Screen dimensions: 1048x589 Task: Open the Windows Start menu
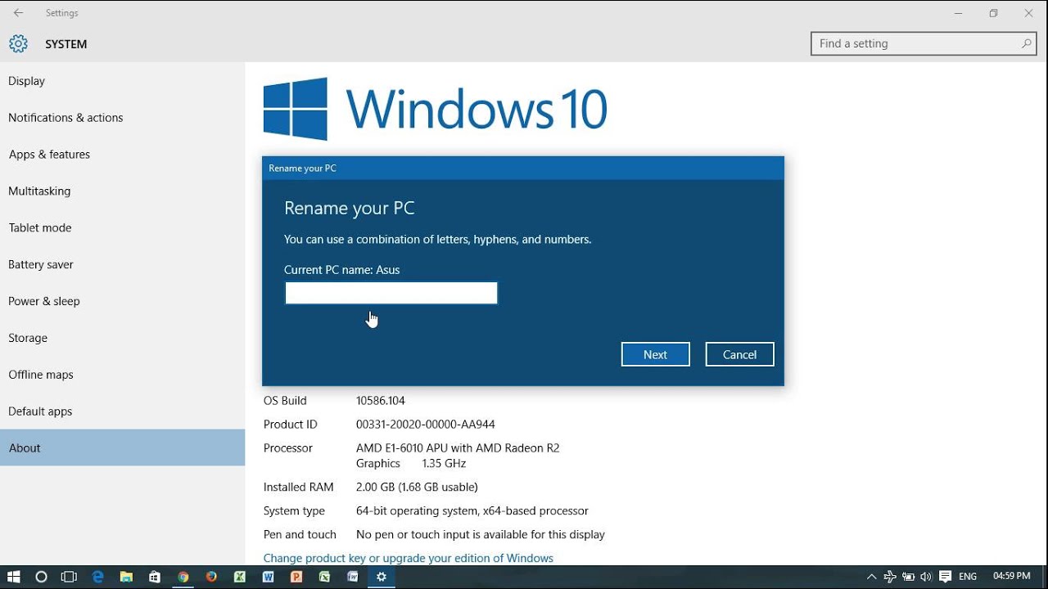click(13, 577)
